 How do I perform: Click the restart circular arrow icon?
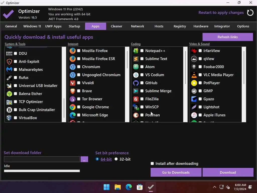click(250, 13)
